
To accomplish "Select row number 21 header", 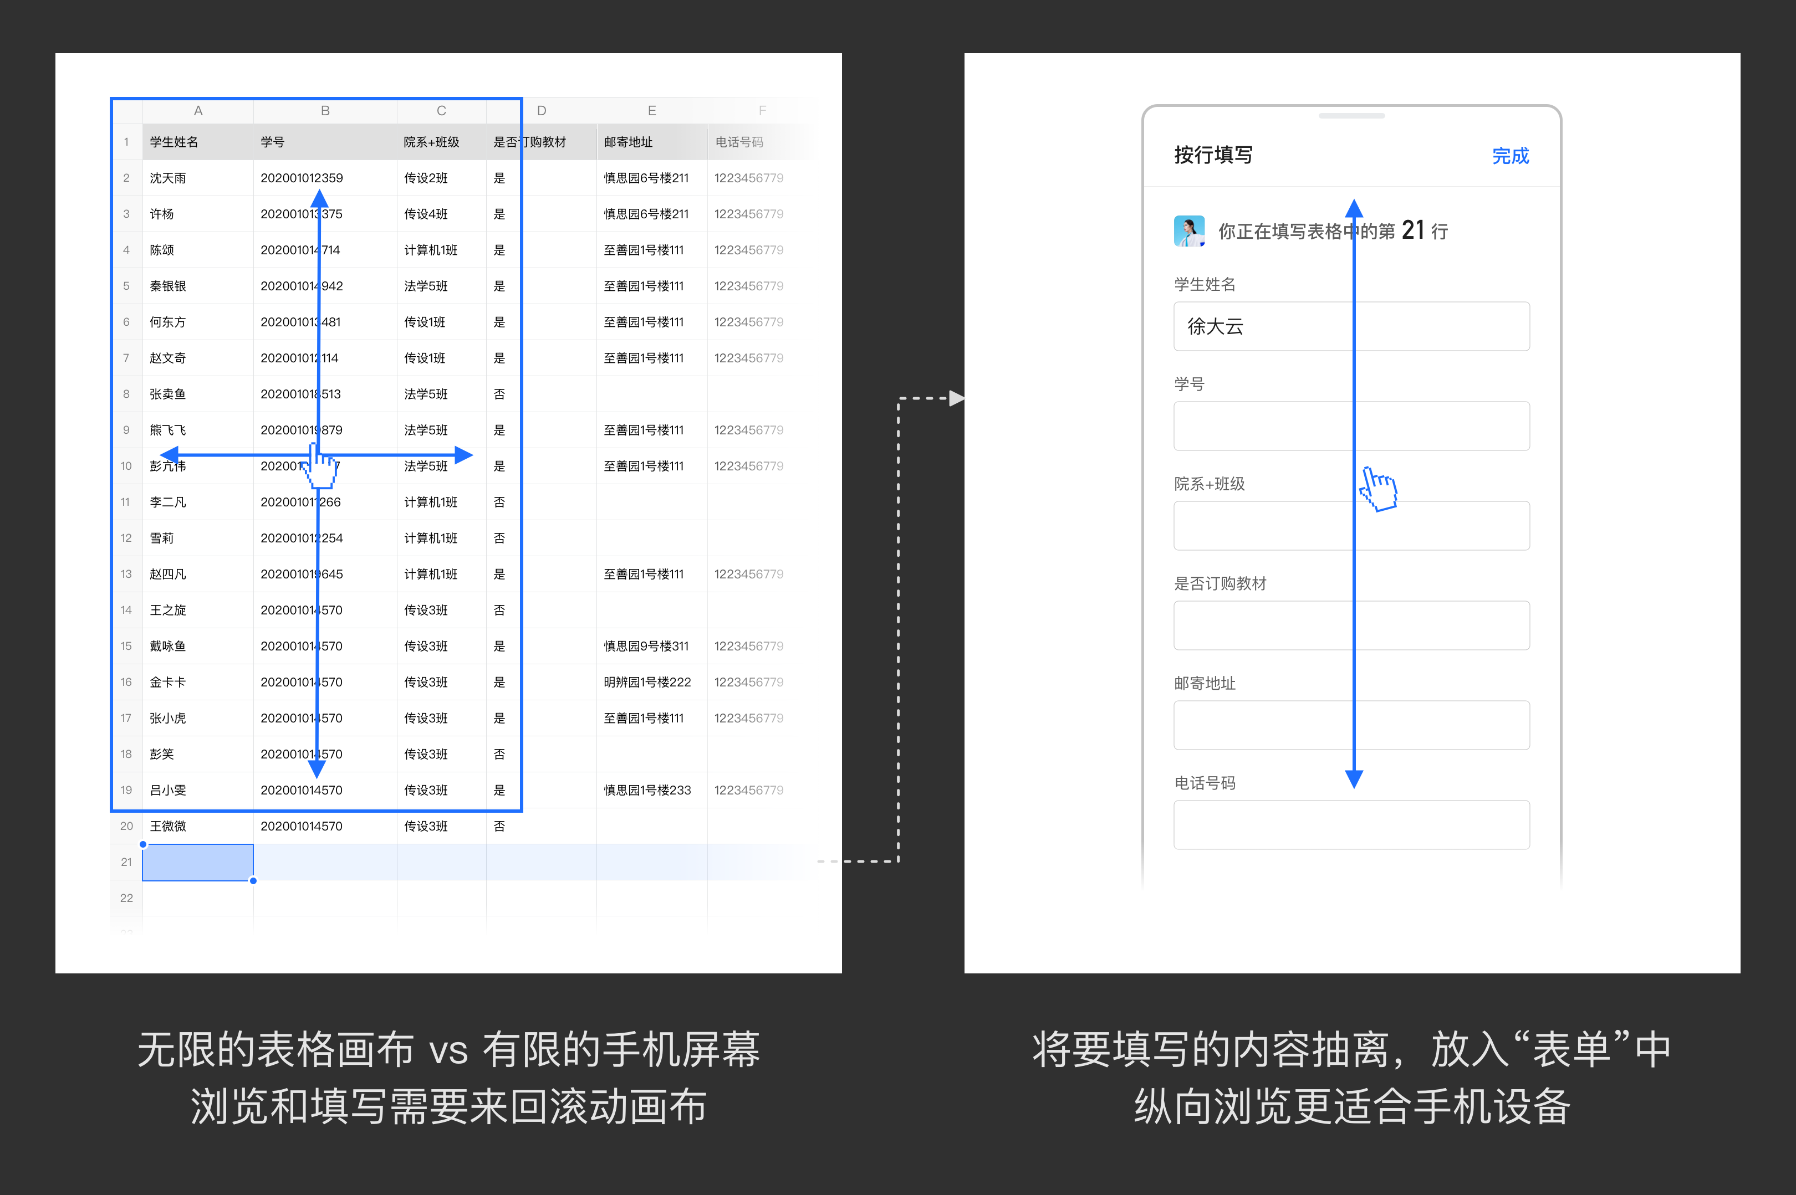I will [126, 862].
